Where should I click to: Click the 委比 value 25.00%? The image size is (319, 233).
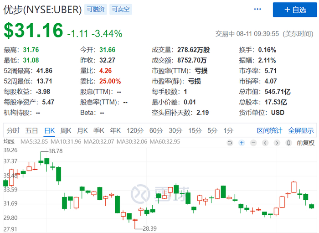[x=110, y=81]
